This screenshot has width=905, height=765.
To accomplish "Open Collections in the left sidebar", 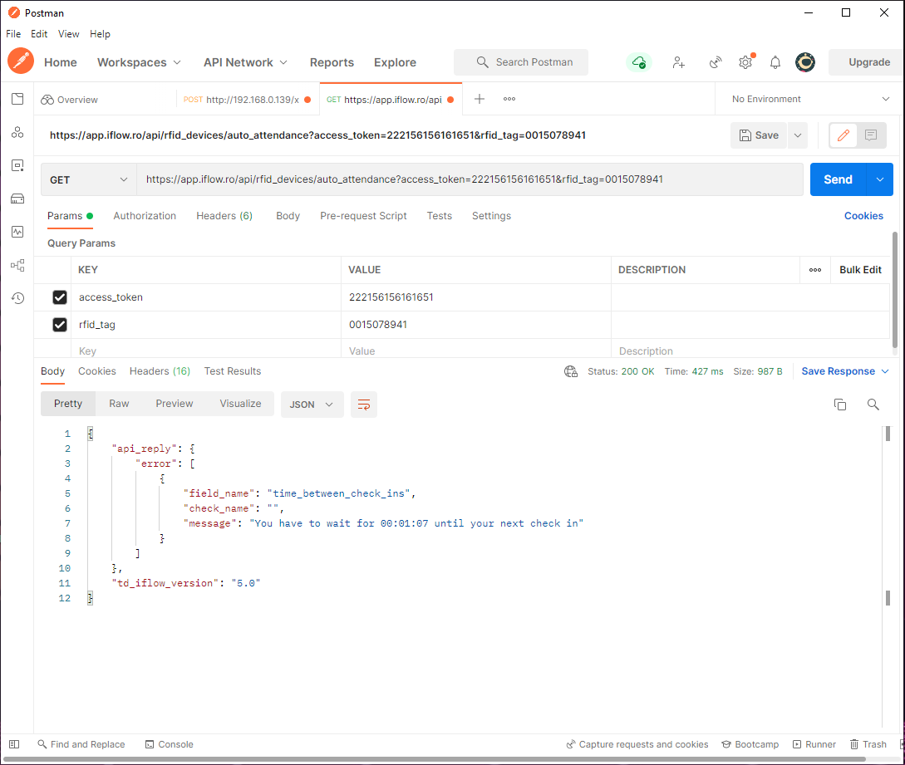I will click(x=18, y=99).
